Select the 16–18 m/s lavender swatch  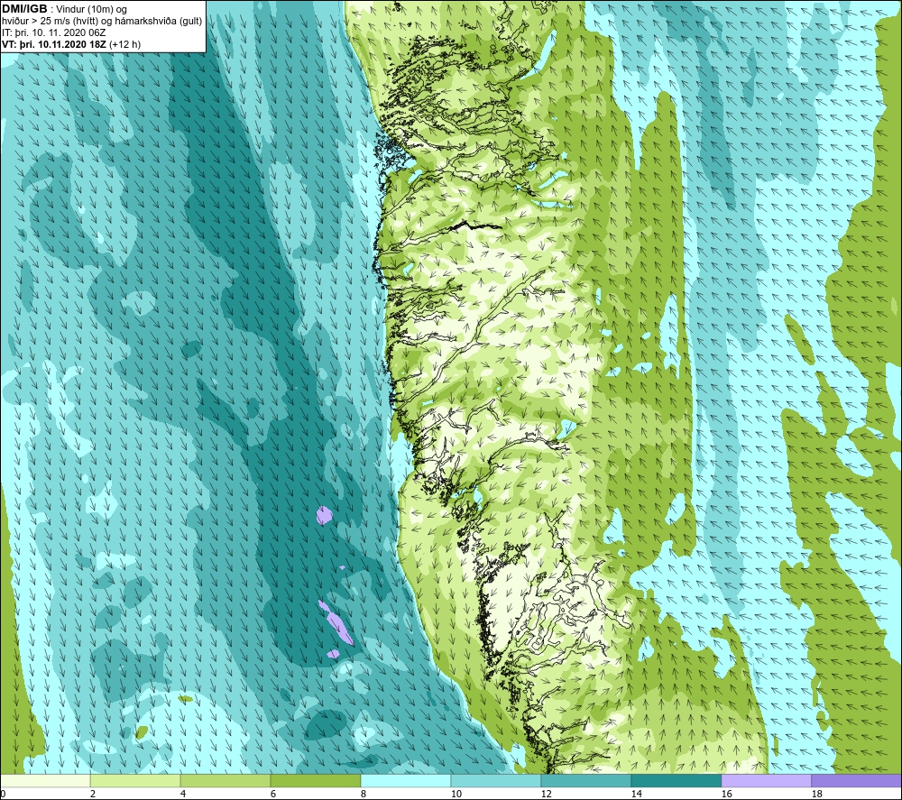766,781
